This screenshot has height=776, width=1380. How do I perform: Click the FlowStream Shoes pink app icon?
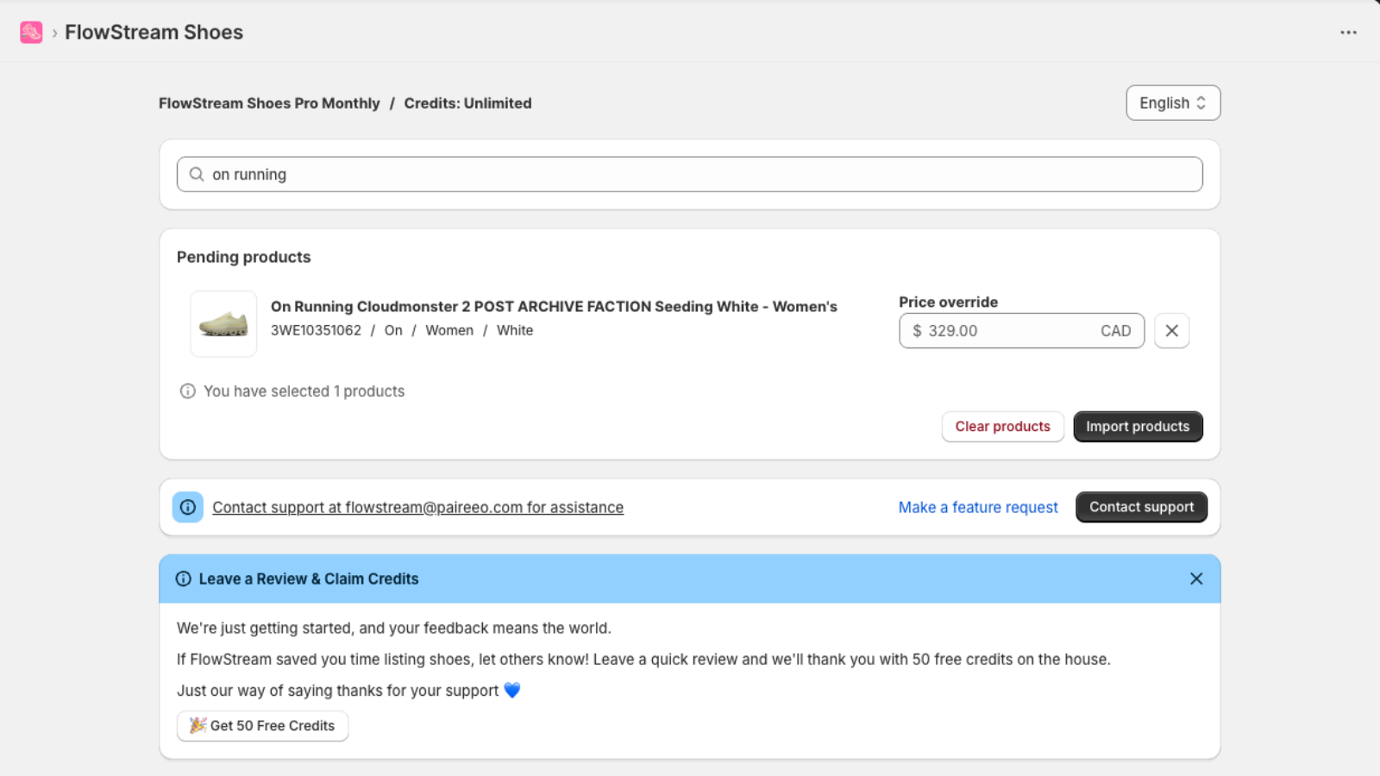click(31, 32)
